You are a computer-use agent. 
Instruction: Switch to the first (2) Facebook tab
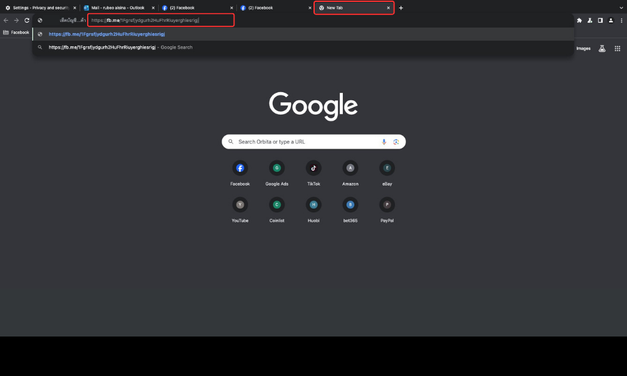197,8
